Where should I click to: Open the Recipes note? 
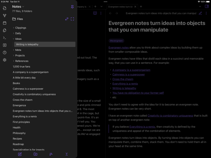point(17,139)
